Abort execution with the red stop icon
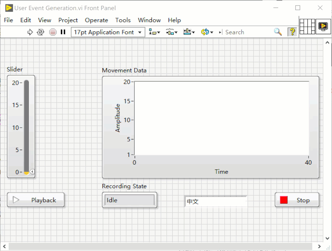Viewport: 332px width, 251px height. (x=52, y=32)
